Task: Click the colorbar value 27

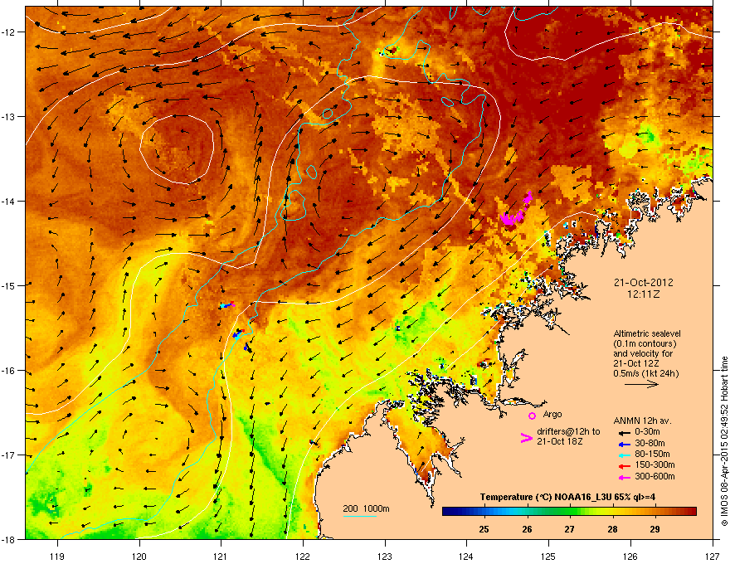Action: (x=569, y=529)
